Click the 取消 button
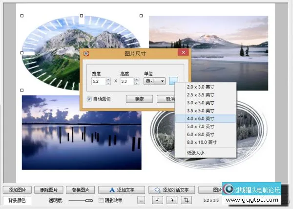 pyautogui.click(x=166, y=99)
